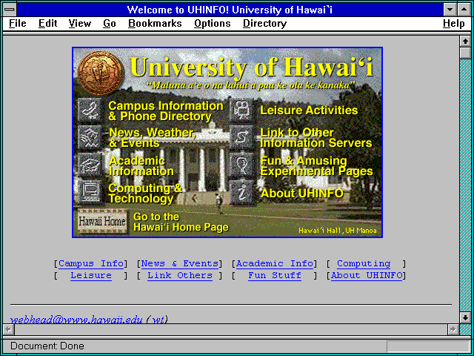Screen dimensions: 474x356
Task: Click Campus Information & Phone Directory banner text
Action: 166,111
